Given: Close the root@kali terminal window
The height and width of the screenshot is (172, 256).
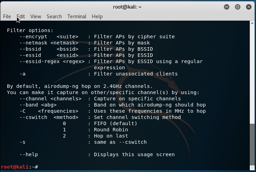Looking at the screenshot, I should pos(249,7).
